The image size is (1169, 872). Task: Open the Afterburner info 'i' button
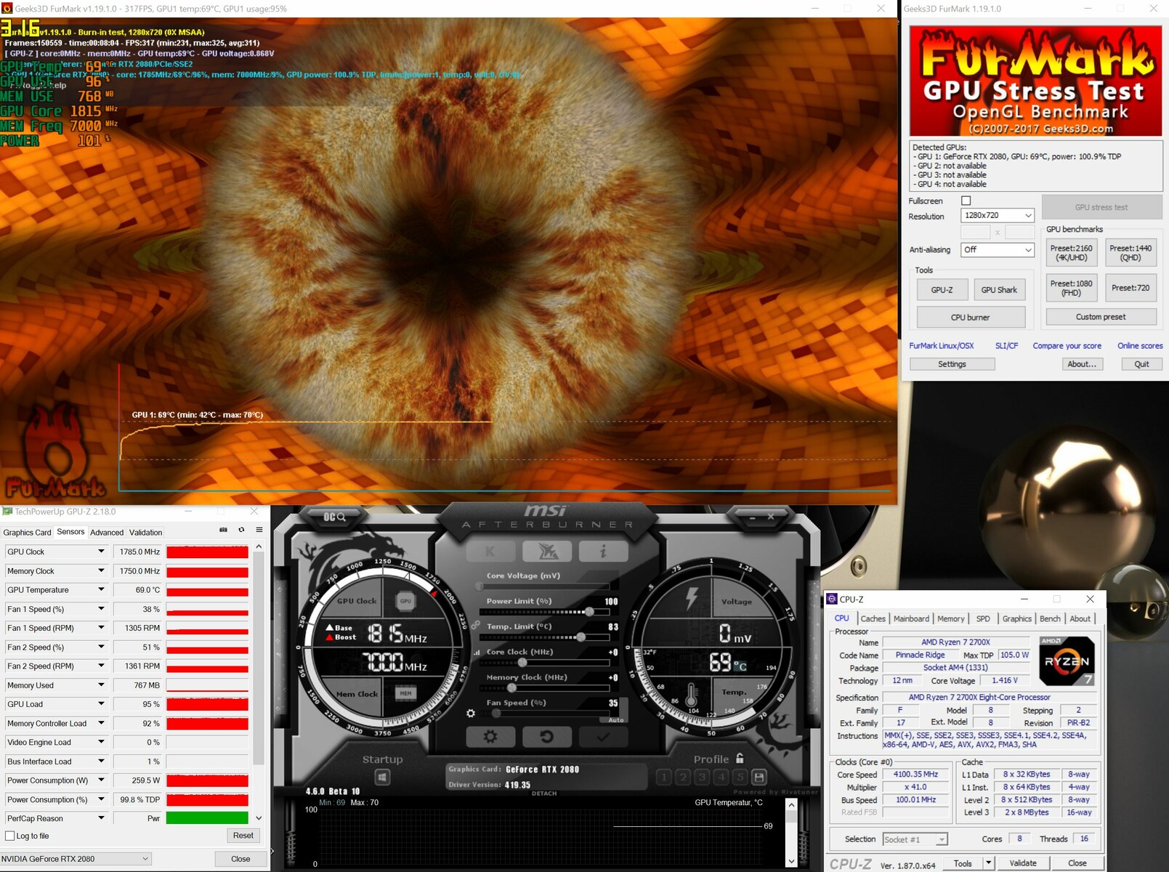pyautogui.click(x=603, y=552)
